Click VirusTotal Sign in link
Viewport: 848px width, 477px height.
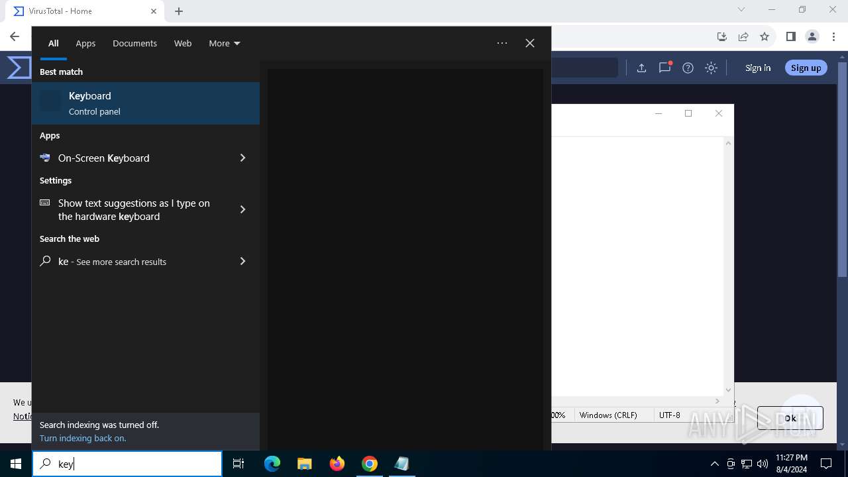(x=758, y=68)
